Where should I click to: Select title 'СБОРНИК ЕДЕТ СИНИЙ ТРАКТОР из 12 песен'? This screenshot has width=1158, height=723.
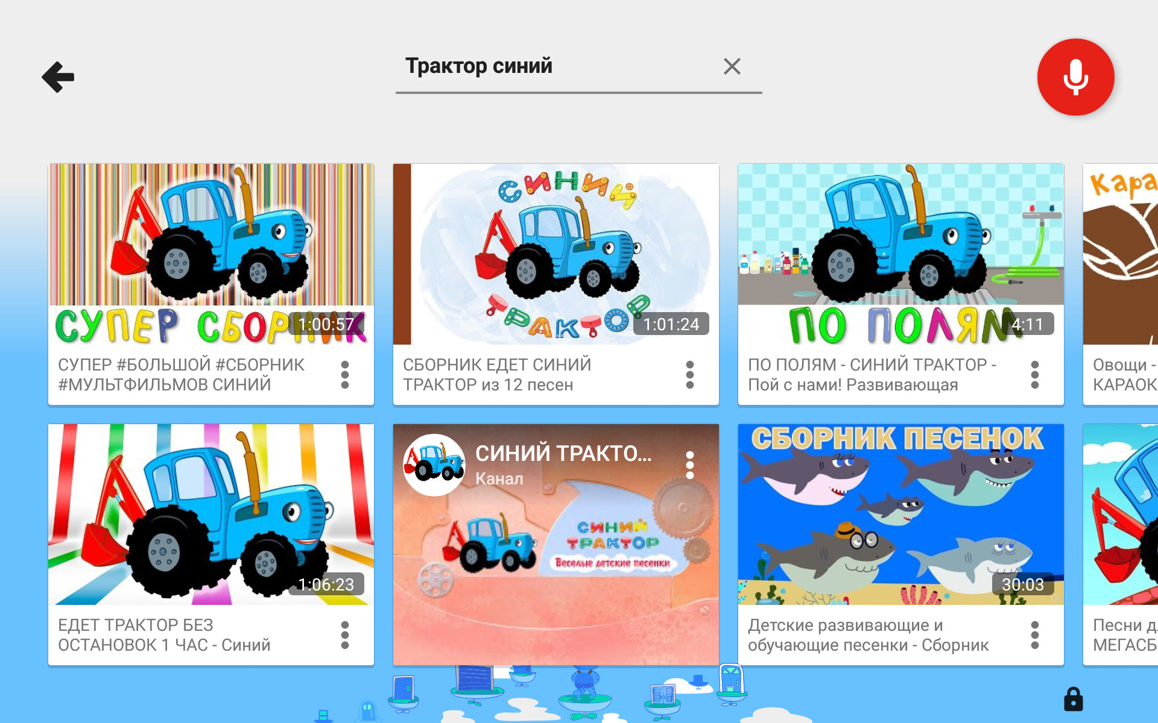(497, 375)
